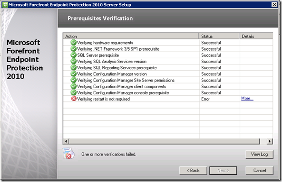282x182 pixels.
Task: Click the horizontal scrollbar right arrow
Action: click(x=270, y=141)
